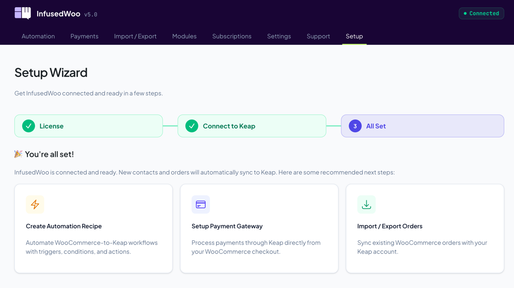This screenshot has width=514, height=288.
Task: Select the numbered circle on All Set step
Action: click(x=355, y=126)
